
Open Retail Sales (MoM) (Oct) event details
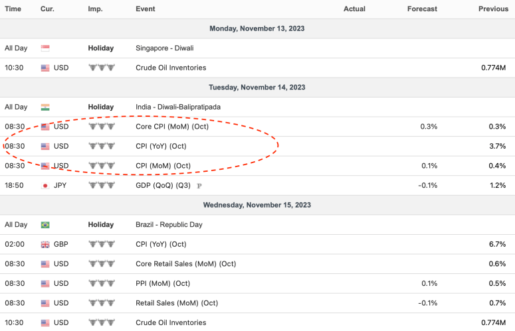pos(177,303)
